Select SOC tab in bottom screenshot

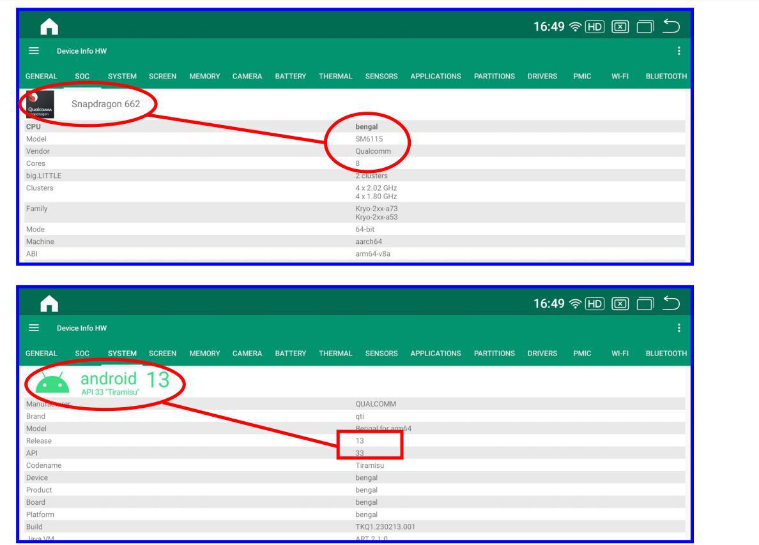tap(82, 354)
